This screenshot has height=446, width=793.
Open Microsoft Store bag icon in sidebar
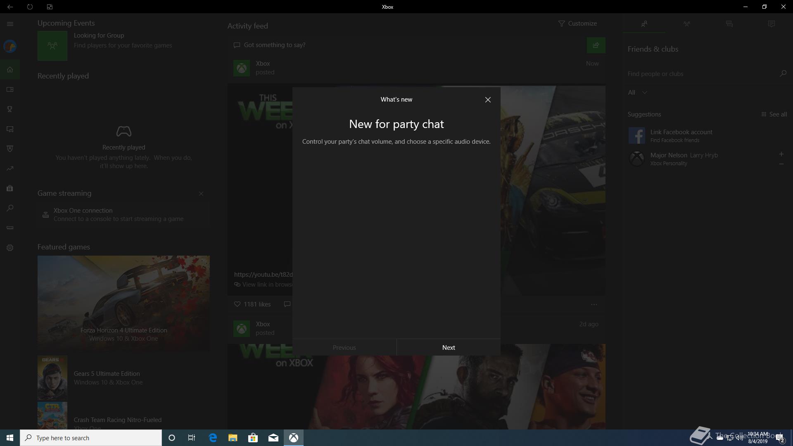[x=10, y=188]
